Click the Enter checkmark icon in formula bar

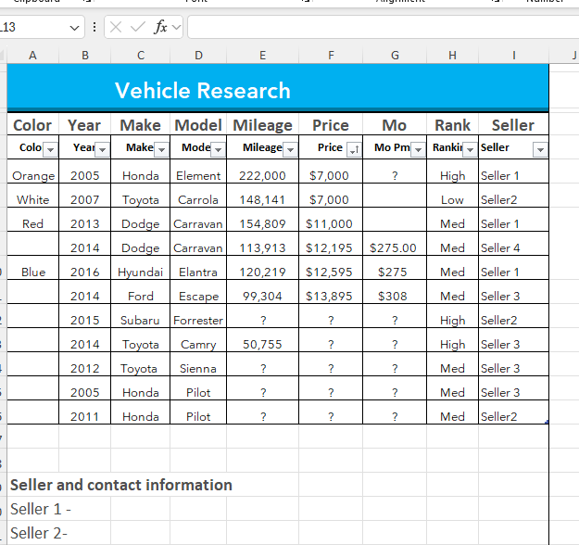pyautogui.click(x=138, y=27)
